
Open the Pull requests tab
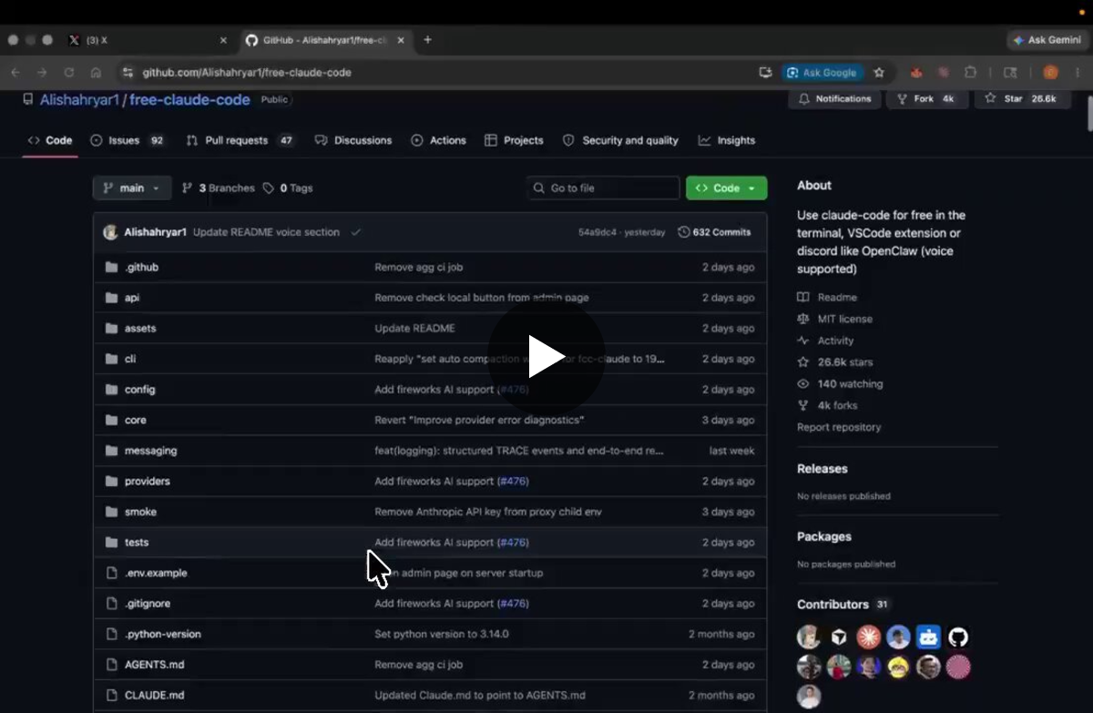pyautogui.click(x=240, y=140)
